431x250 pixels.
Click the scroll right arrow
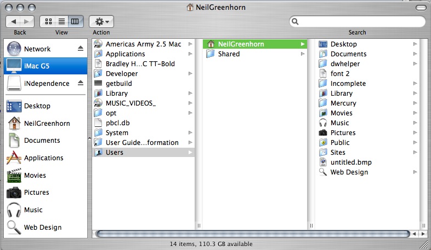[x=423, y=234]
